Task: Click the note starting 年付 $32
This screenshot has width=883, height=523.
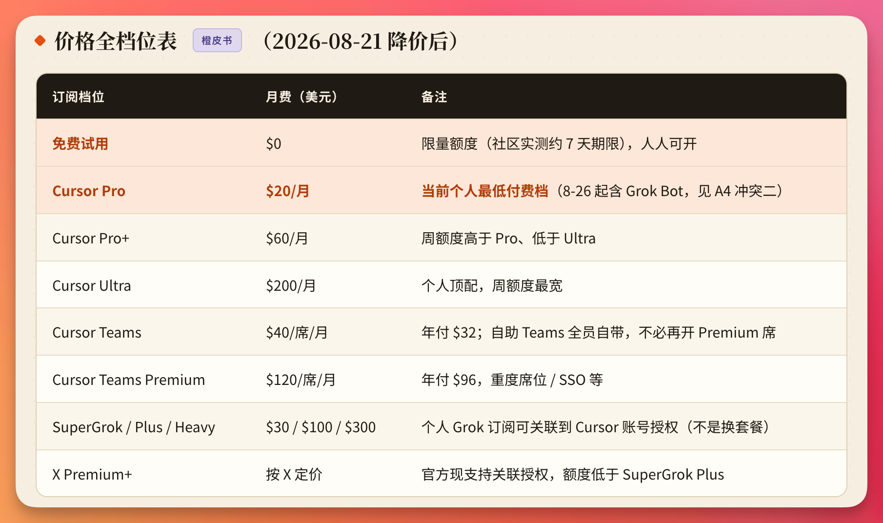Action: (599, 333)
